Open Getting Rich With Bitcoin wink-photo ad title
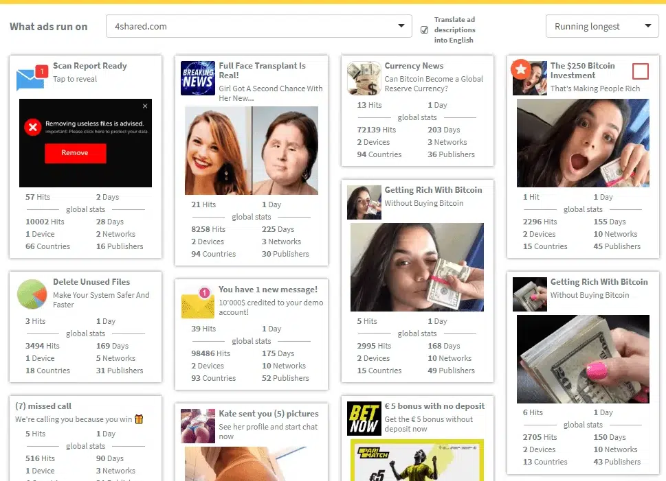 click(433, 190)
